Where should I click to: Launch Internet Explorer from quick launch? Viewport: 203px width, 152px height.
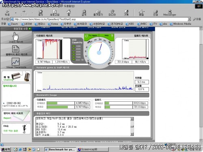20,149
